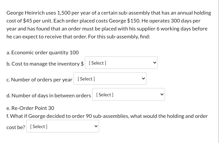This screenshot has width=219, height=143.
Task: Click the [Select] placeholder beside orders per year
Action: (86, 79)
